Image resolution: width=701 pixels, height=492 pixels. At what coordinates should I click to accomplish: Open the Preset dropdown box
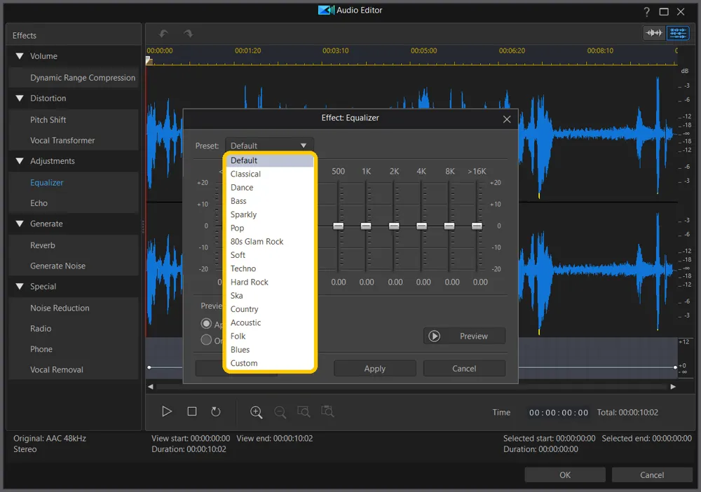[x=269, y=146]
